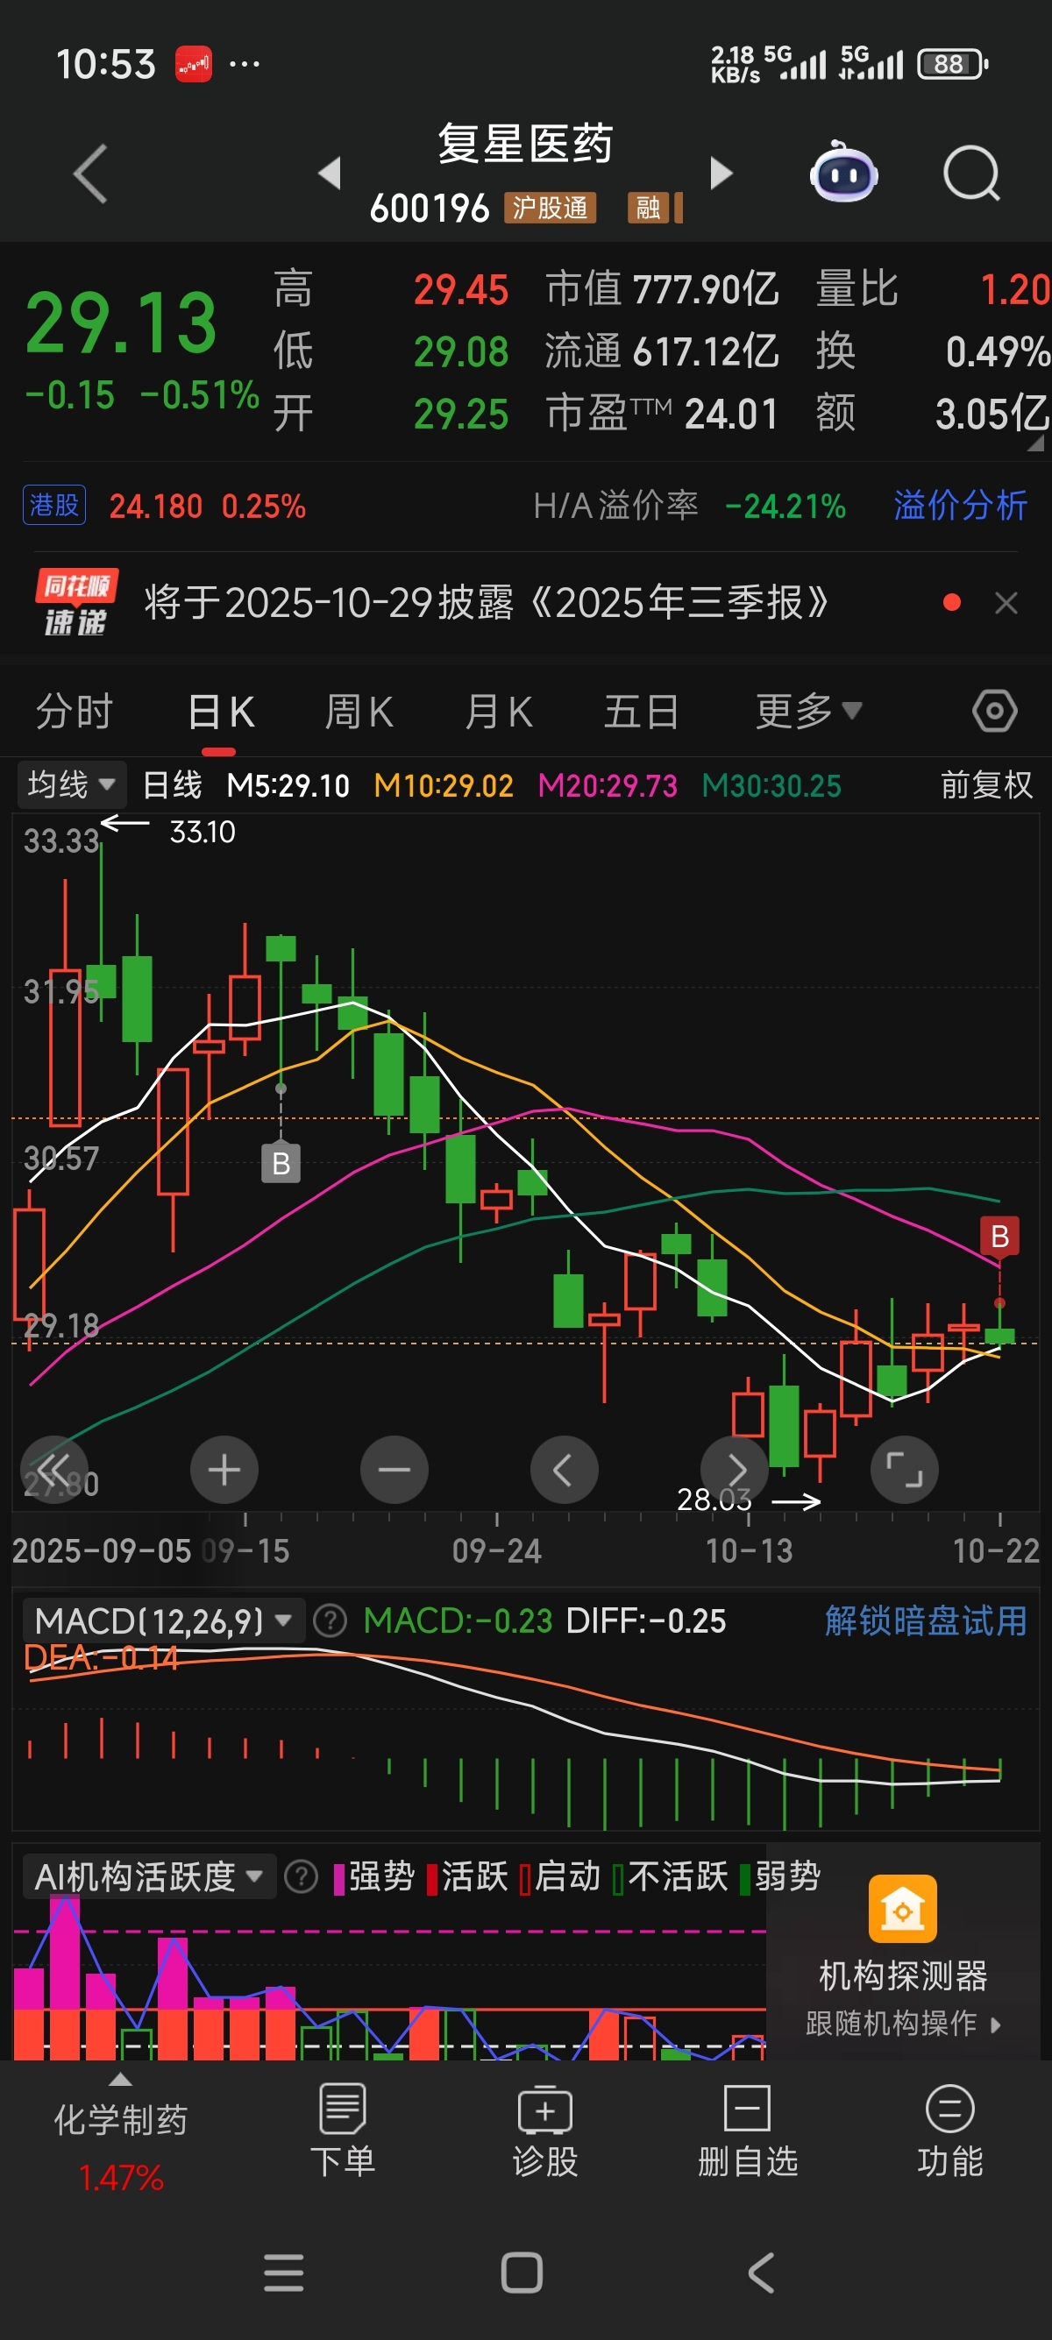Jump to earliest data double-left button
The height and width of the screenshot is (2340, 1052).
pyautogui.click(x=54, y=1469)
